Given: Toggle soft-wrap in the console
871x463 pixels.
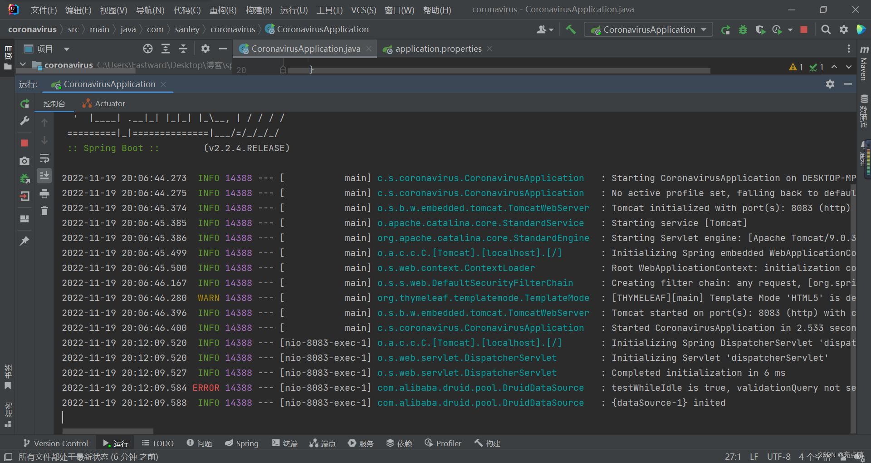Looking at the screenshot, I should 44,158.
